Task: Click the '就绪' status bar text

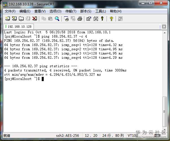Action: (x=7, y=136)
